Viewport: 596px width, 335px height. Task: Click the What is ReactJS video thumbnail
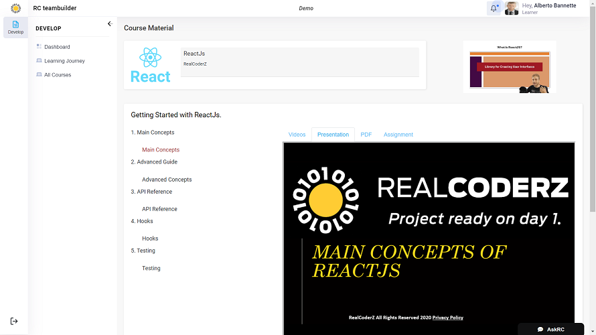pyautogui.click(x=510, y=67)
